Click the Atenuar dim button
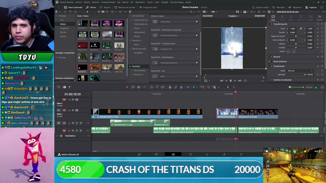Image resolution: width=326 pixels, height=183 pixels. point(309,87)
